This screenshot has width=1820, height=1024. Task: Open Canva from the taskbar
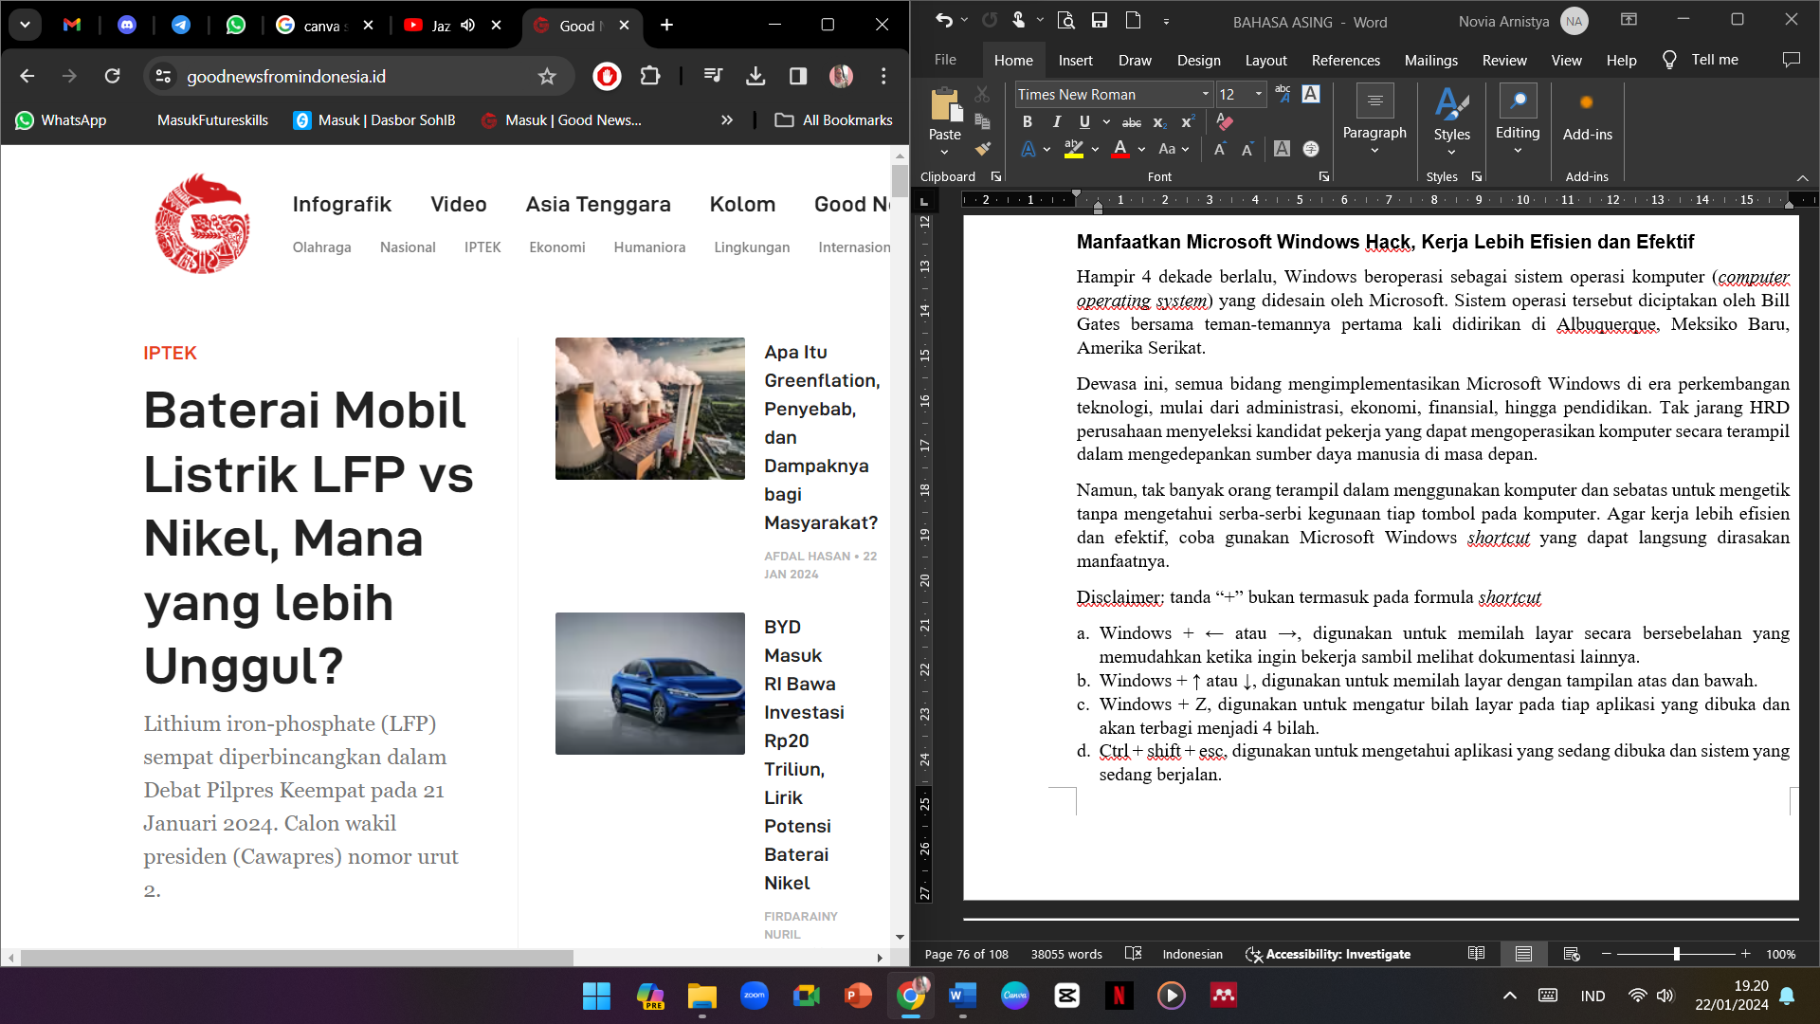coord(1014,996)
